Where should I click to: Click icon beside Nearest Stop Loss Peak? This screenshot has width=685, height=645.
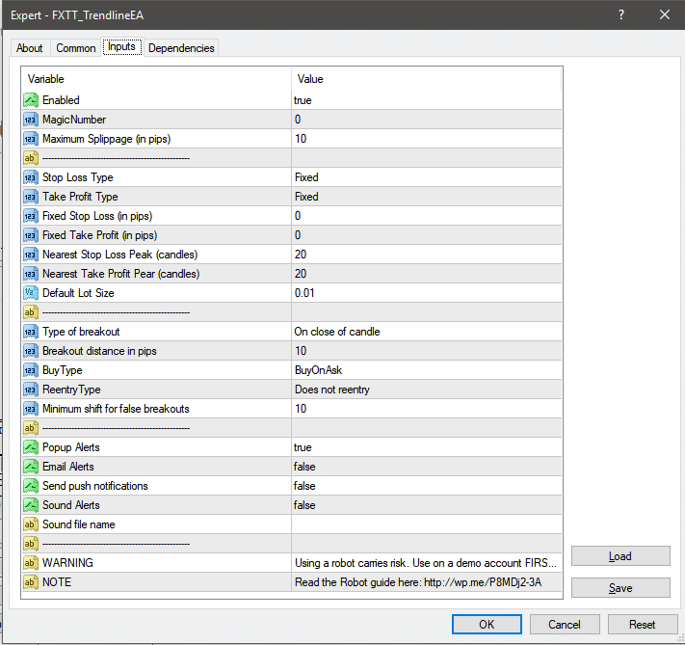coord(31,255)
